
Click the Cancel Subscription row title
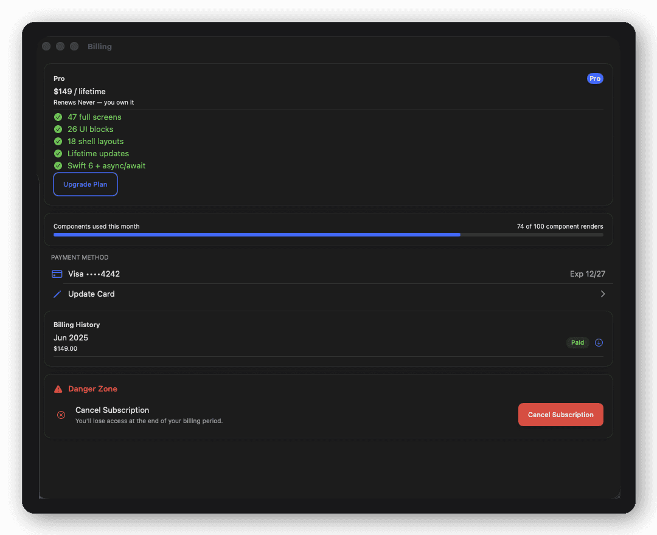pyautogui.click(x=113, y=410)
